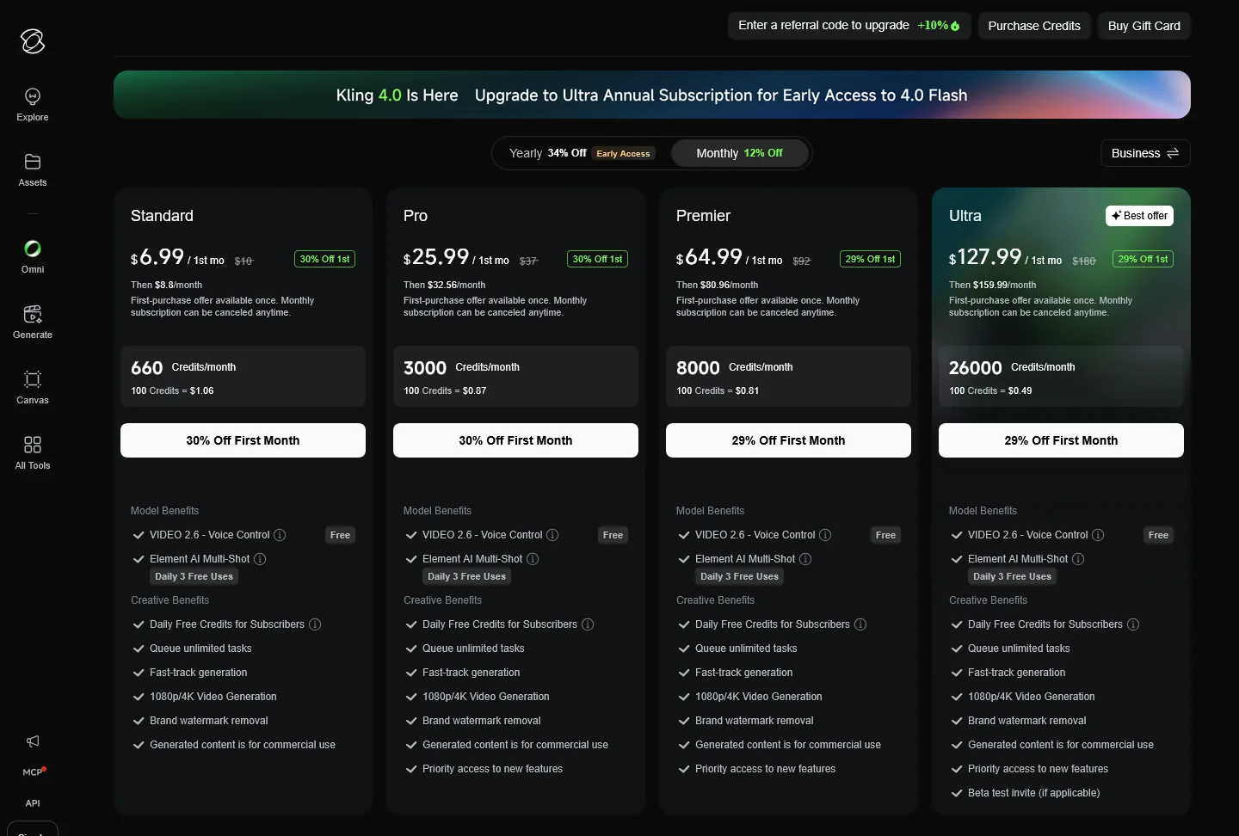Screen dimensions: 1239x836
Task: Switch billing to Yearly 34% Off
Action: (x=582, y=153)
